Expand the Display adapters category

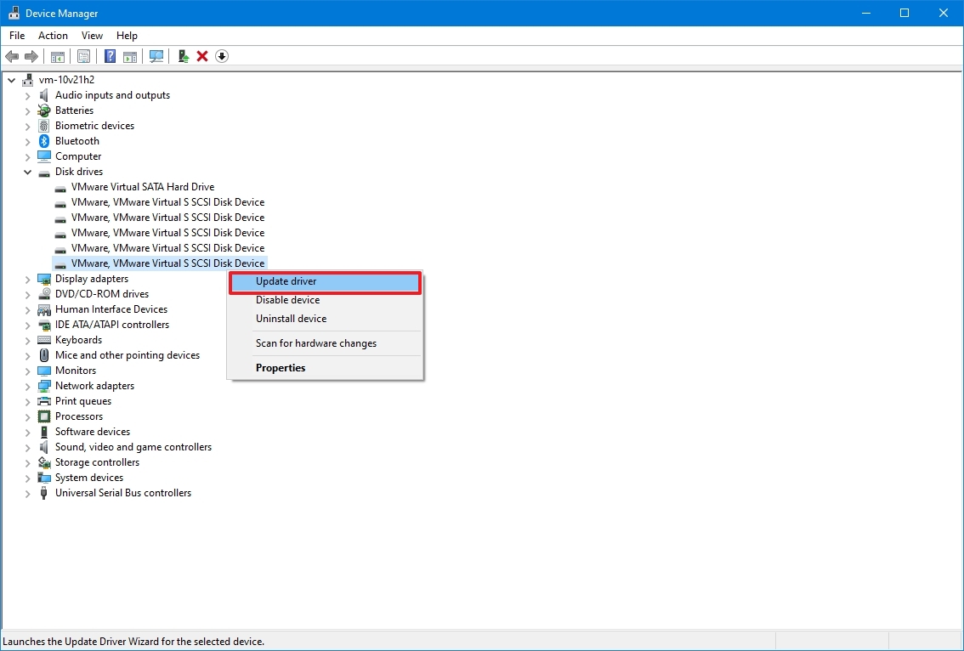[x=26, y=278]
